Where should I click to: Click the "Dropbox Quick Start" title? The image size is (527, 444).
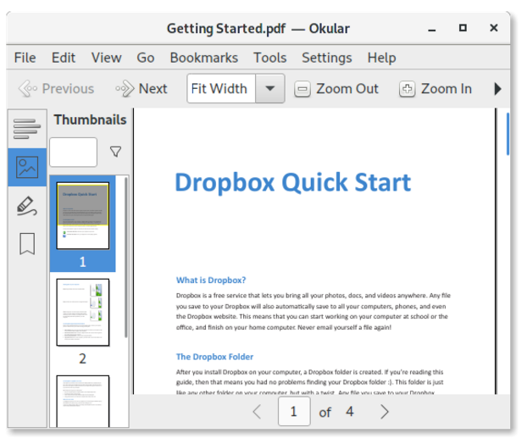click(x=293, y=182)
